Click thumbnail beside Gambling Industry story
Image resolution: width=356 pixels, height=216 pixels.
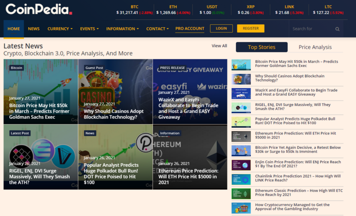click(241, 208)
